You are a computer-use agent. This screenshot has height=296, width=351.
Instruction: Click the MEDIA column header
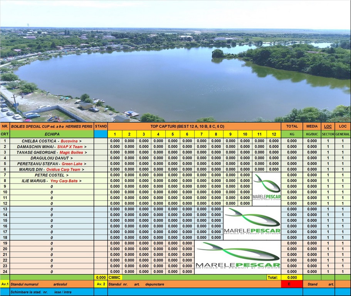point(312,126)
